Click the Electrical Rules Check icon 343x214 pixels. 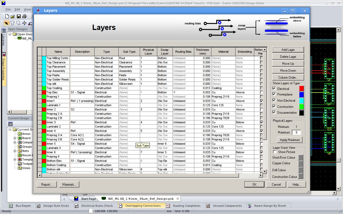(x=76, y=206)
